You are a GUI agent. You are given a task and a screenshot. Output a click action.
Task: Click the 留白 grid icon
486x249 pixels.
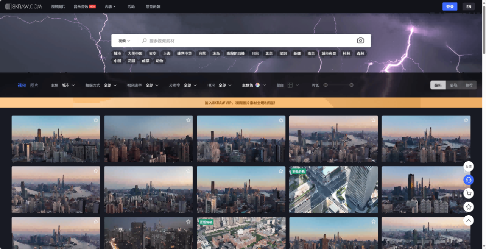290,85
